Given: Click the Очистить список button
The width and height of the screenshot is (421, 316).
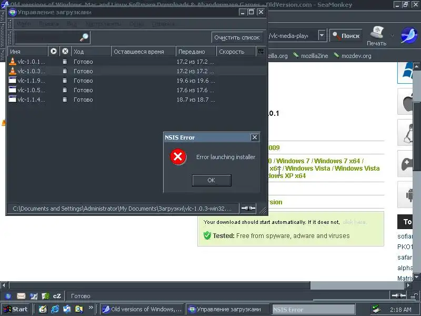Looking at the screenshot, I should pyautogui.click(x=237, y=37).
